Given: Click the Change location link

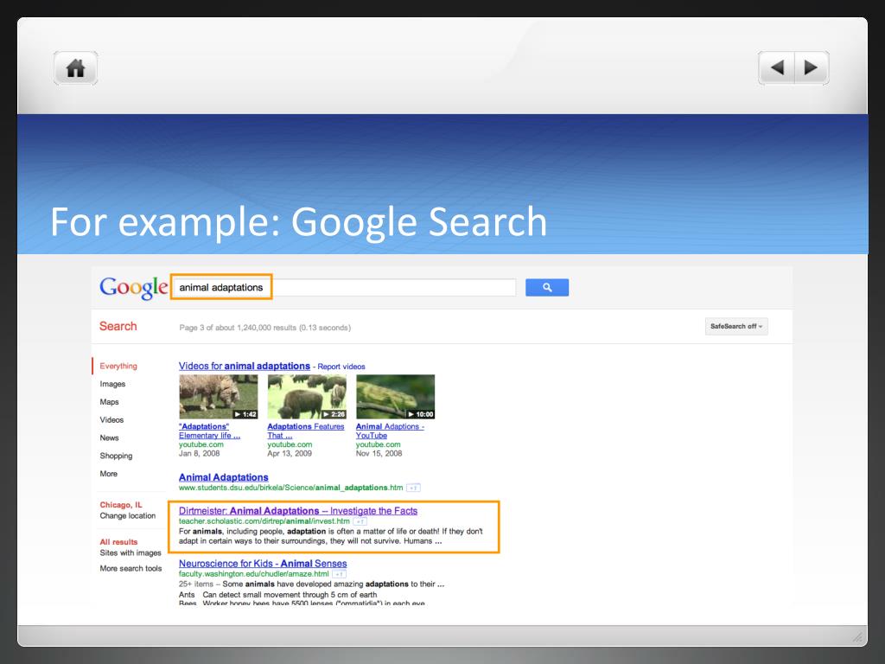Looking at the screenshot, I should (128, 516).
